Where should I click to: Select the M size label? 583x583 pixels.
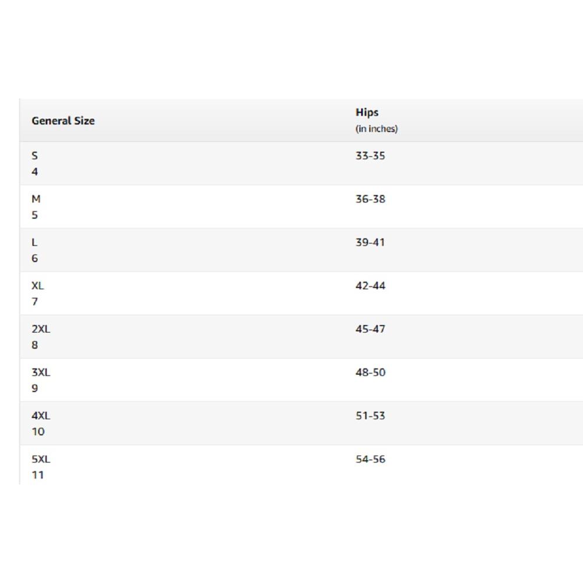pos(36,199)
